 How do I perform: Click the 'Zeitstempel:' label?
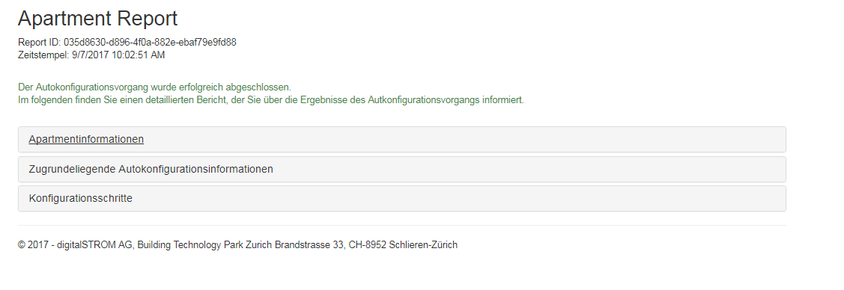[43, 55]
